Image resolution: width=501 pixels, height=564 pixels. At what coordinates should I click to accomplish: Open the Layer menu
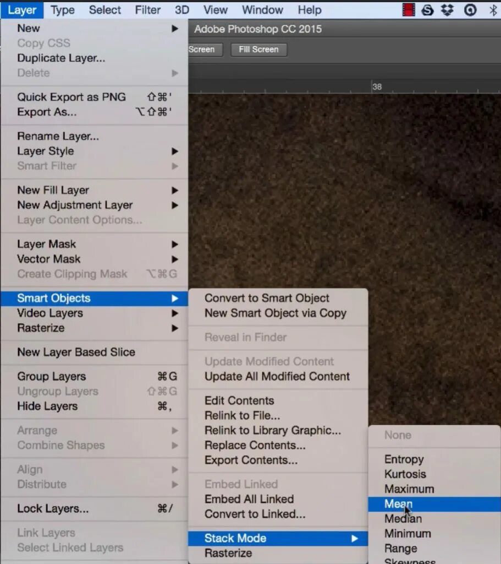click(22, 10)
